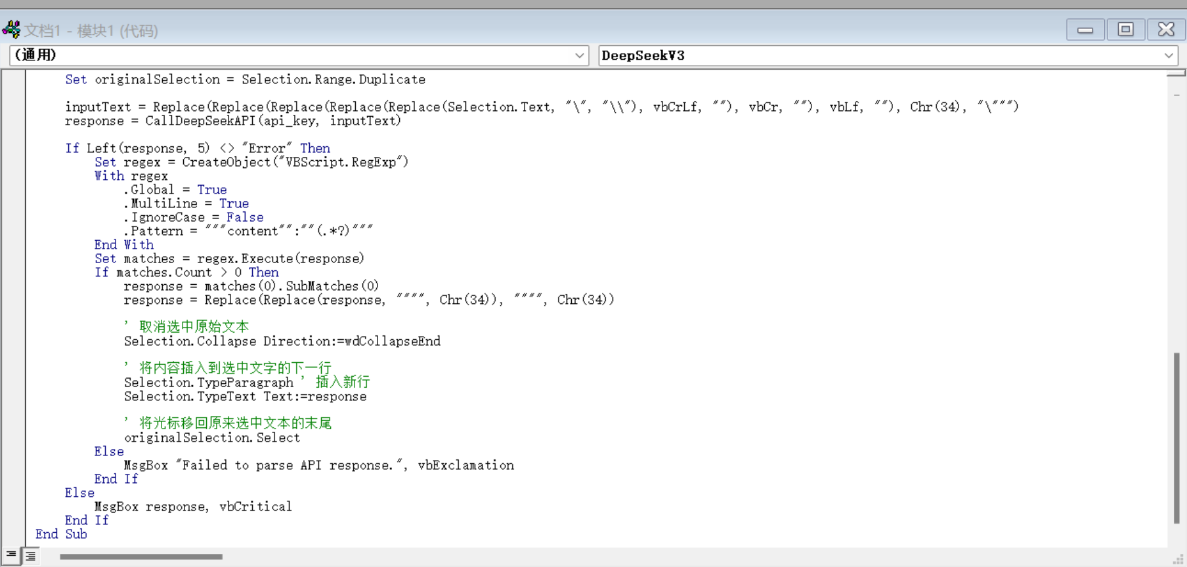
Task: Minimize the 模块1 code window
Action: click(1085, 30)
